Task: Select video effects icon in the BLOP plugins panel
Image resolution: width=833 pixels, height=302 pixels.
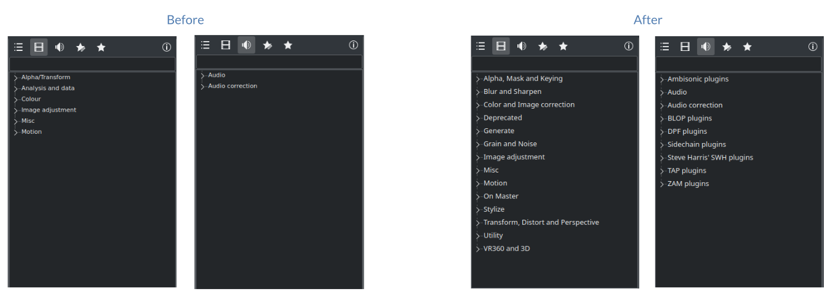Action: click(x=685, y=47)
